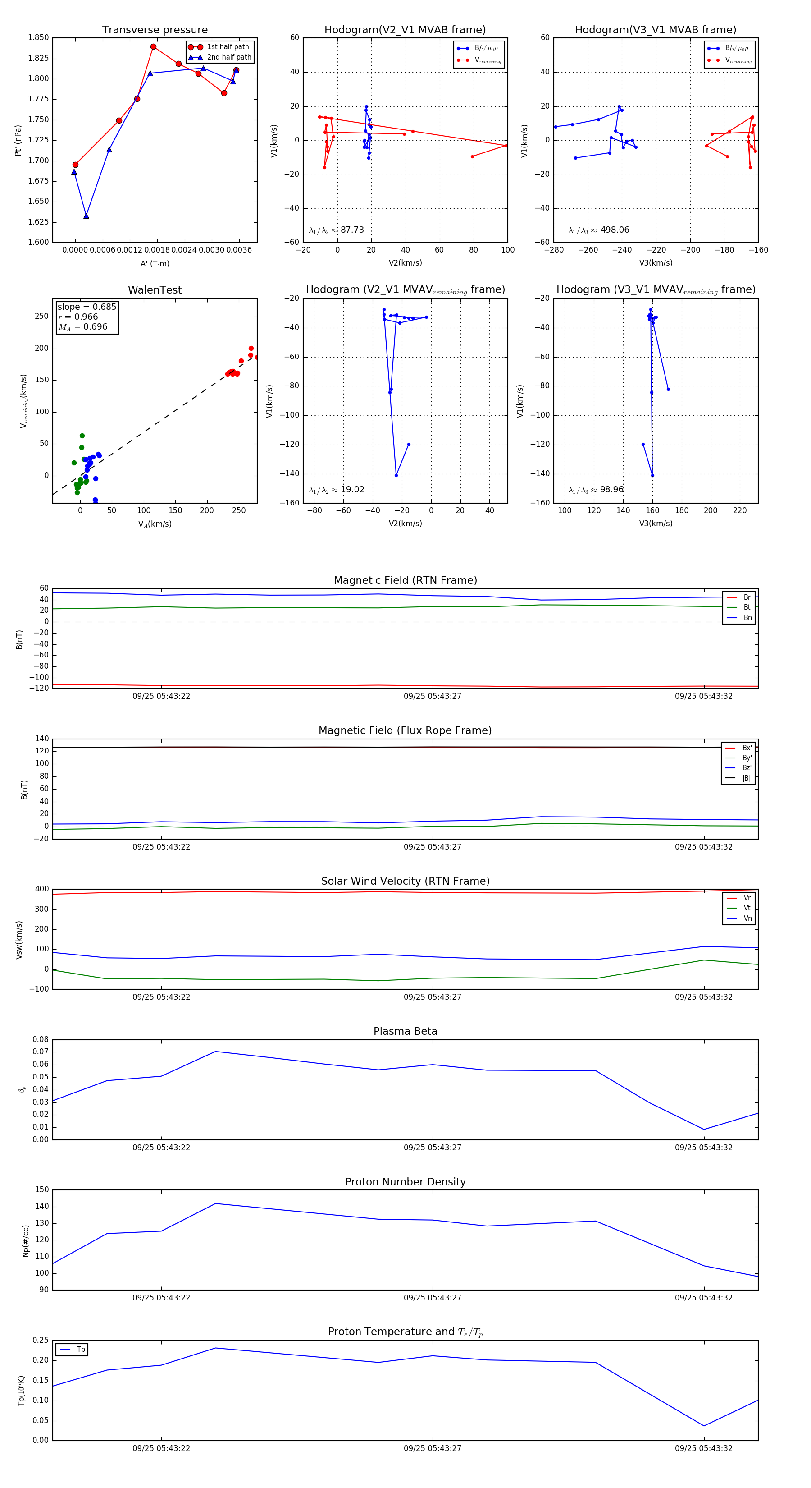The height and width of the screenshot is (1488, 811).
Task: Click the peak of the Plasma Beta curve
Action: click(215, 1052)
